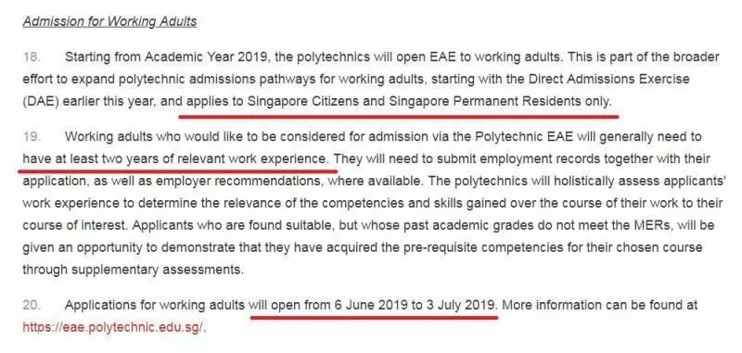Click 'applies to Singapore Citizens' text
This screenshot has width=742, height=353.
click(x=286, y=101)
